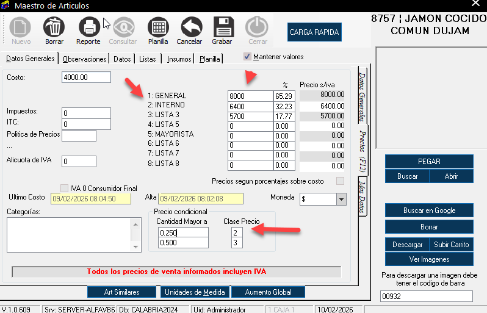The height and width of the screenshot is (313, 487).
Task: Toggle the IVA 0 Consumidor Final checkbox
Action: click(65, 188)
